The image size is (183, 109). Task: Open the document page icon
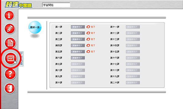tap(10, 43)
